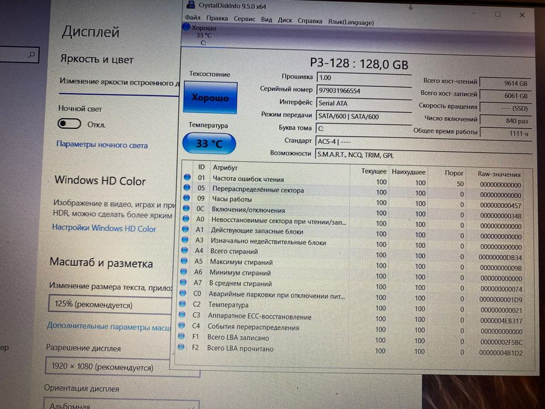545x409 pixels.
Task: Click the Прошивка field showing 1.00
Action: click(x=364, y=78)
